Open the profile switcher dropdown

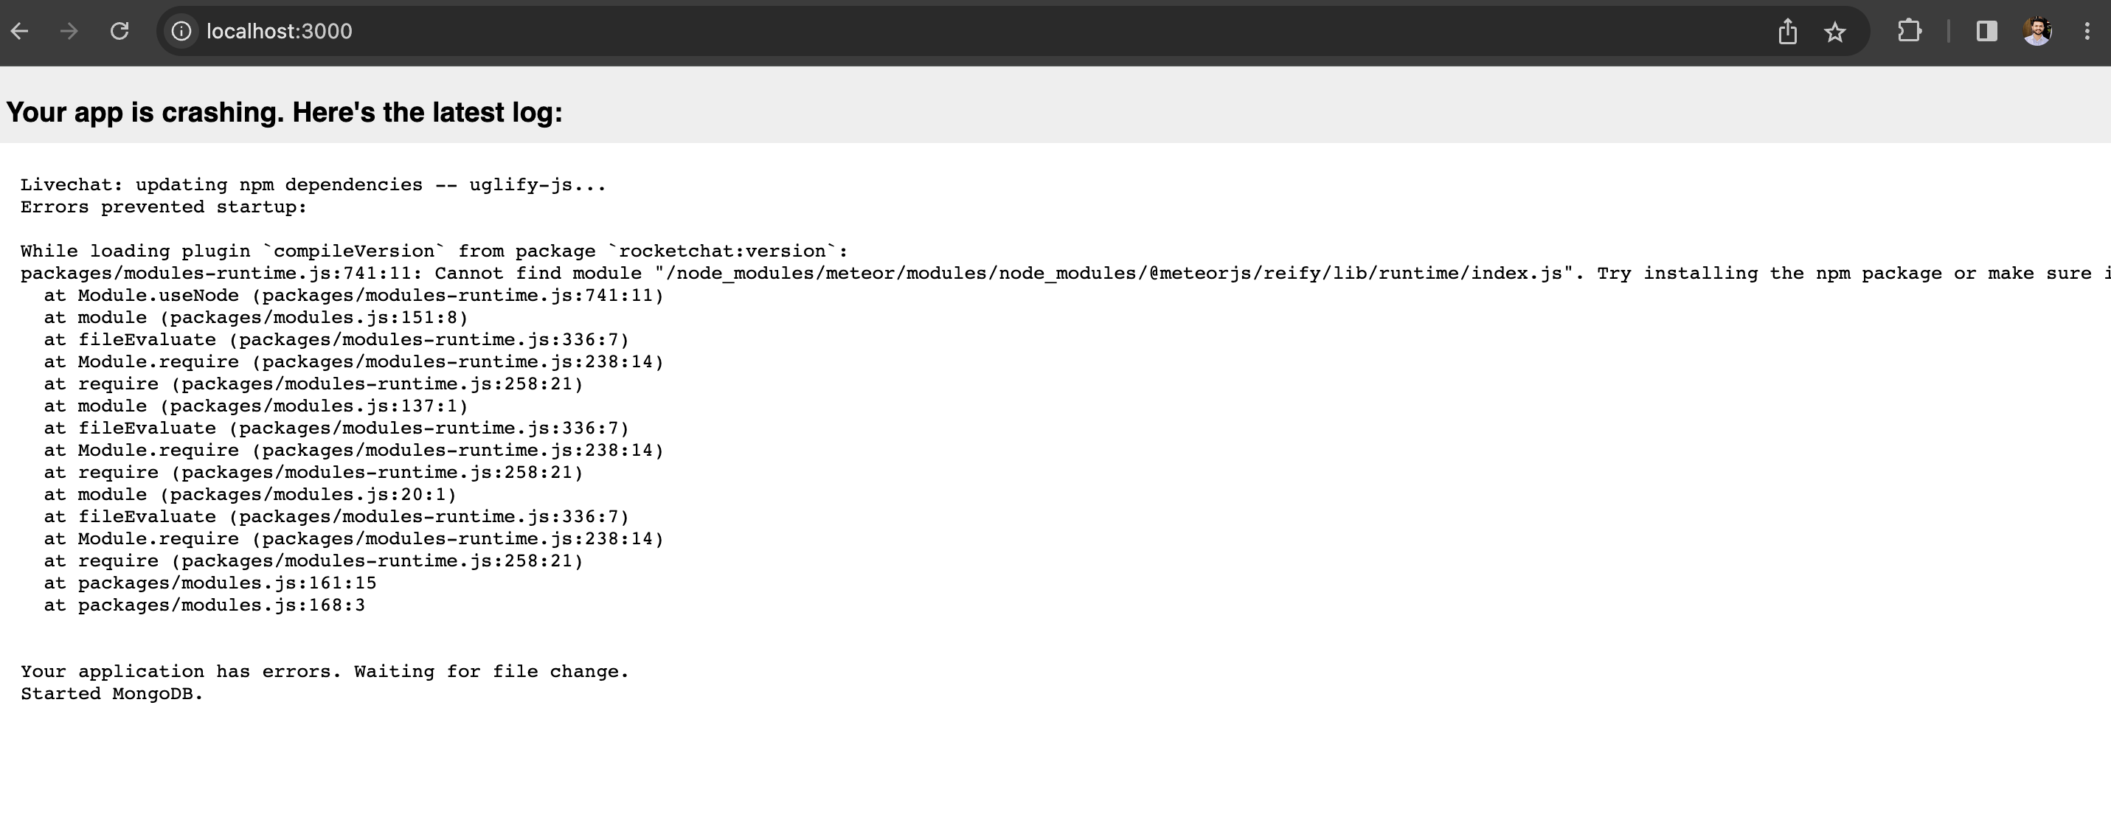tap(2038, 31)
